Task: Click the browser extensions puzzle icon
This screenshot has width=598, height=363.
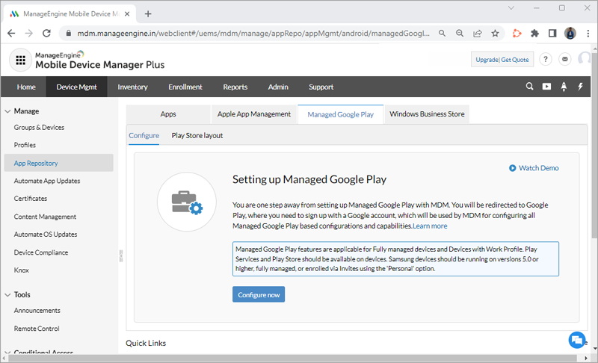Action: pos(534,34)
